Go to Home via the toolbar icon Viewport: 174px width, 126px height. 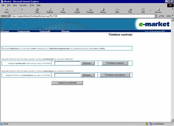(63, 11)
